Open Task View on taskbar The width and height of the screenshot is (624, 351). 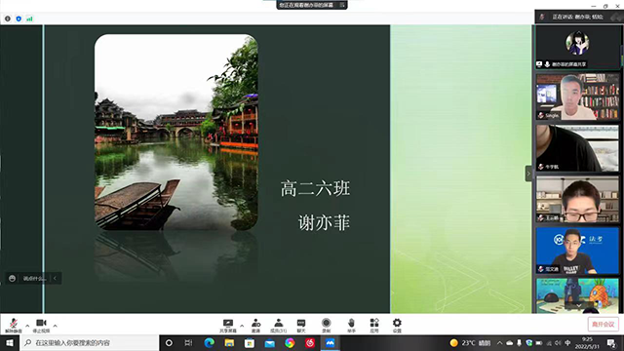(x=188, y=342)
